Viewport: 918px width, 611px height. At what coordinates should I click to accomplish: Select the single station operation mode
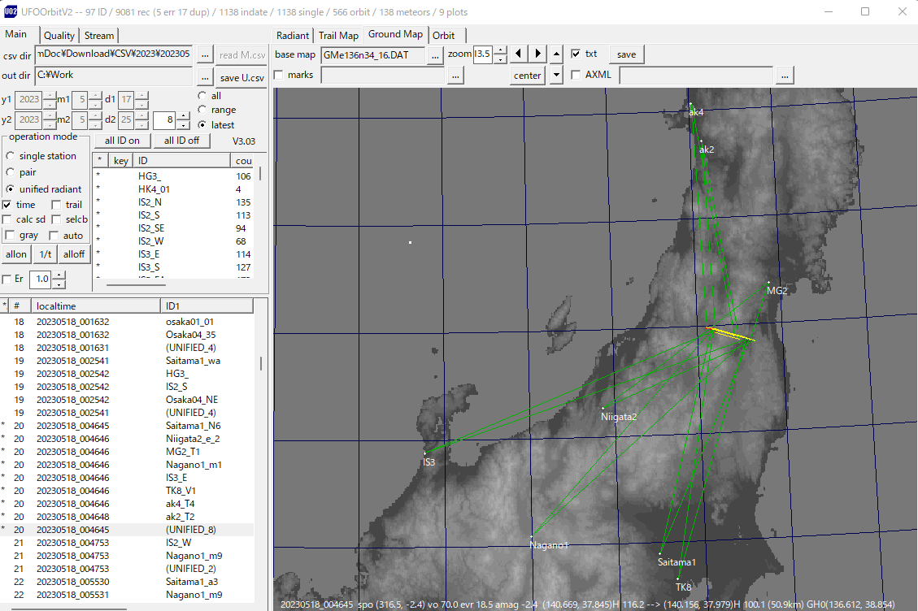(11, 156)
